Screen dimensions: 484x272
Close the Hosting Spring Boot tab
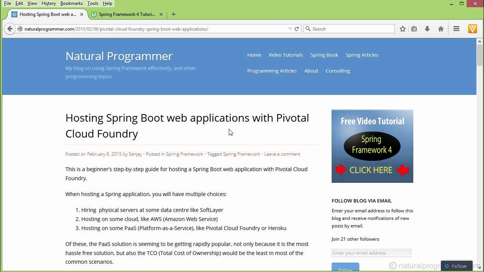pyautogui.click(x=82, y=14)
